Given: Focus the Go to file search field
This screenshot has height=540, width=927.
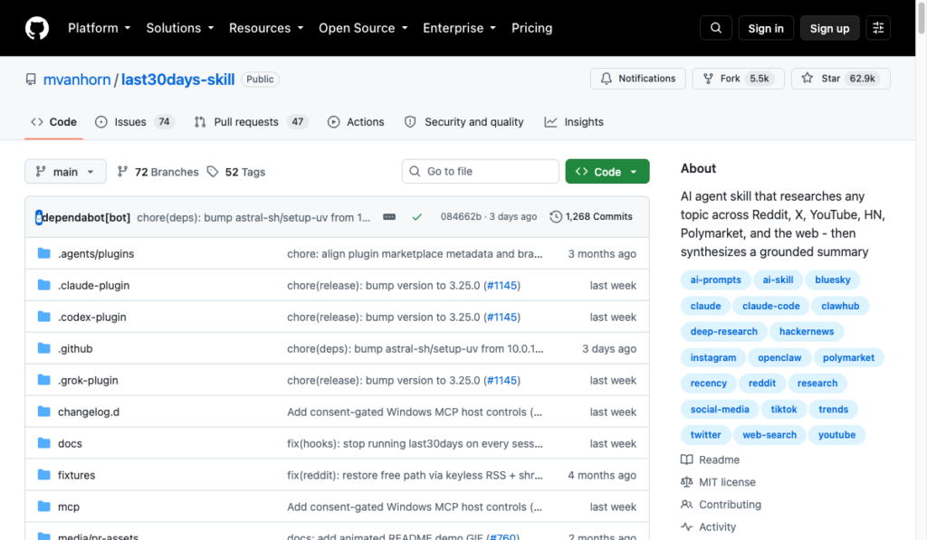Looking at the screenshot, I should [480, 171].
